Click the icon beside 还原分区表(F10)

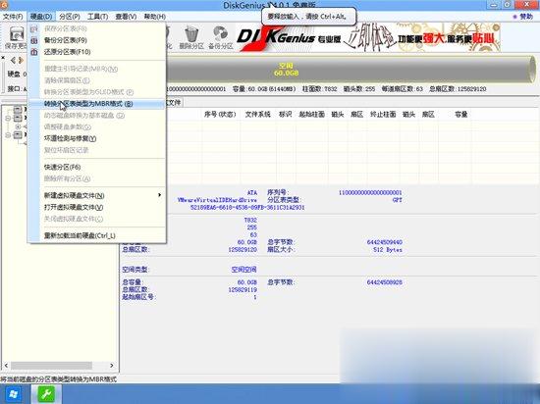point(34,52)
